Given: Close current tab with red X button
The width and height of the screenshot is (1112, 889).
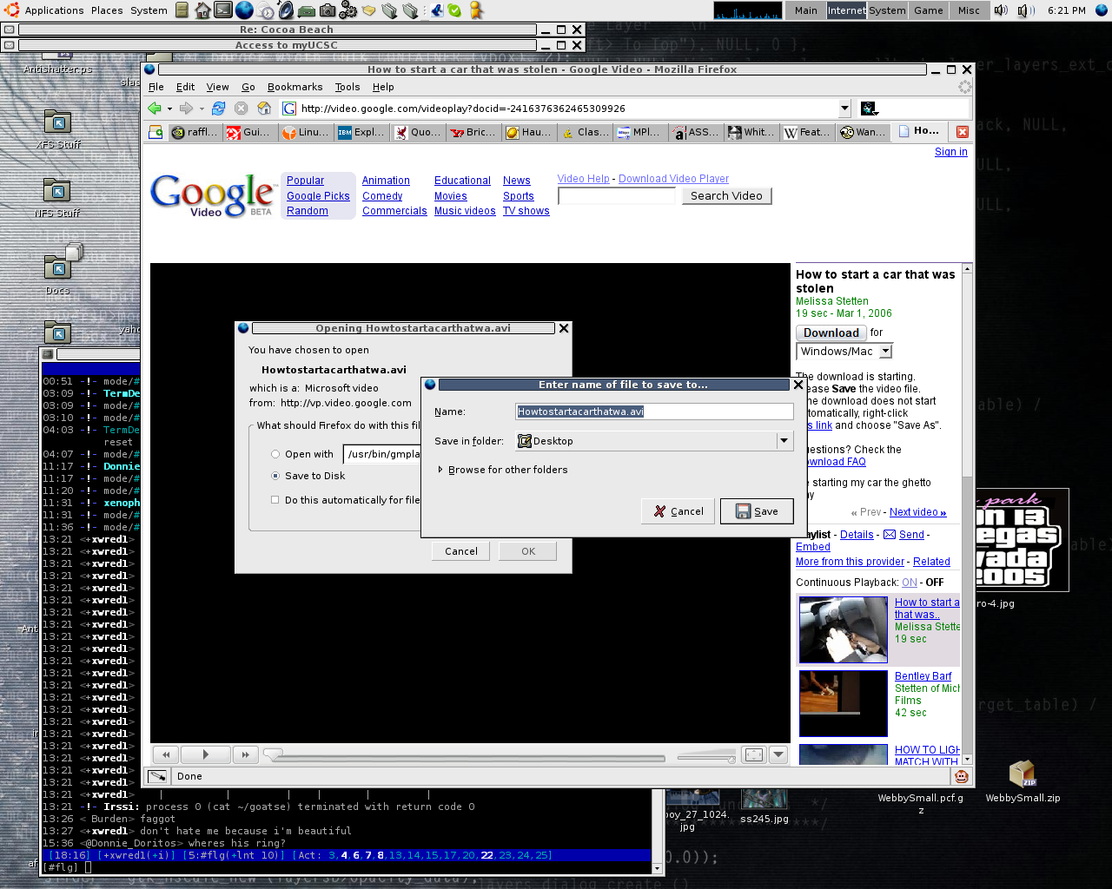Looking at the screenshot, I should 963,132.
